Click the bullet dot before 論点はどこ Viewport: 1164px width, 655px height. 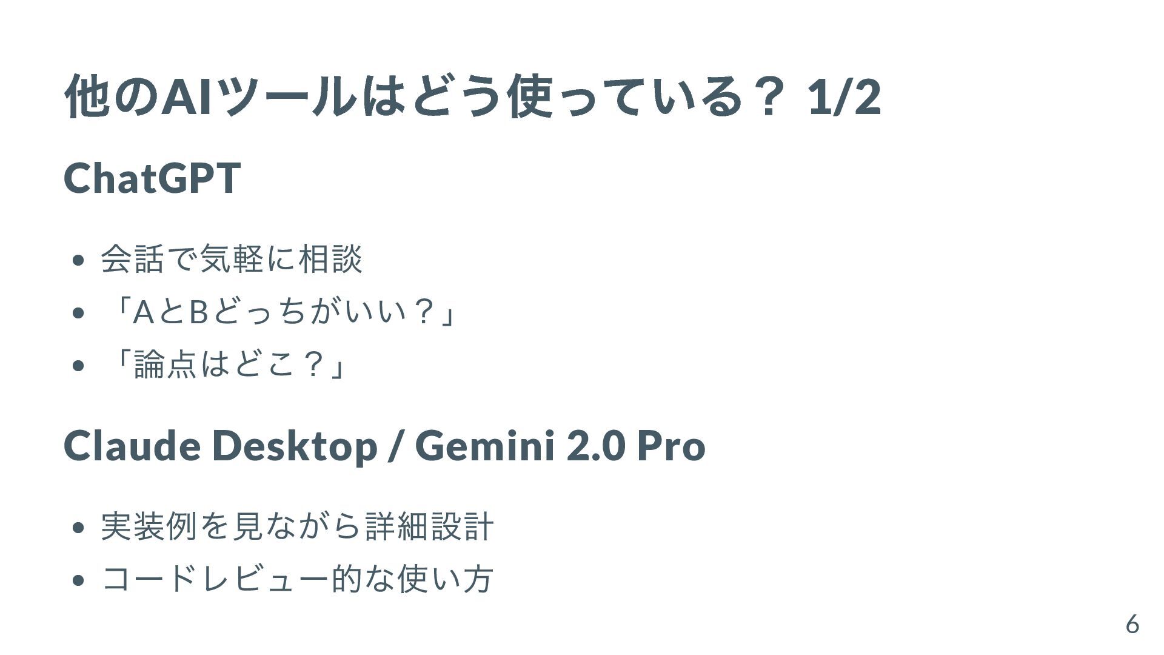tap(77, 366)
